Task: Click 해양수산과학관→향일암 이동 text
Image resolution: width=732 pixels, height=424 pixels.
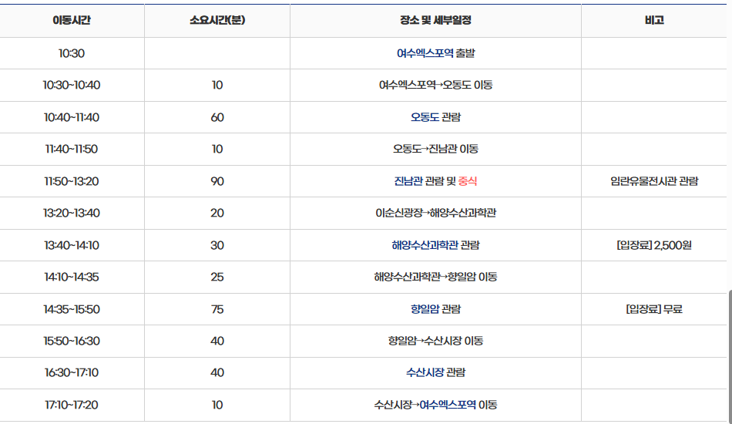Action: pyautogui.click(x=435, y=277)
